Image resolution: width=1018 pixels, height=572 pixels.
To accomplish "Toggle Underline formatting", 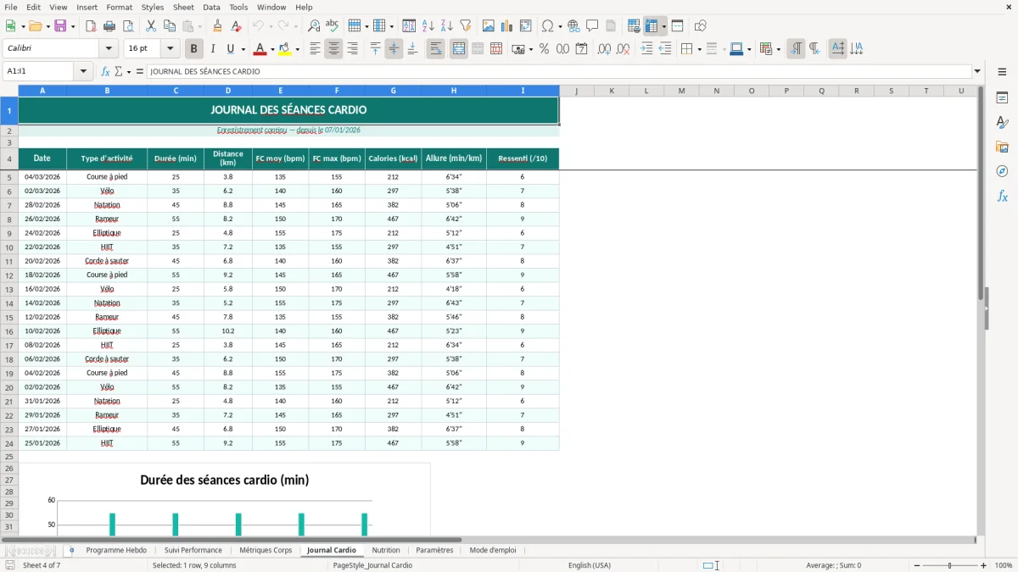I will tap(231, 49).
